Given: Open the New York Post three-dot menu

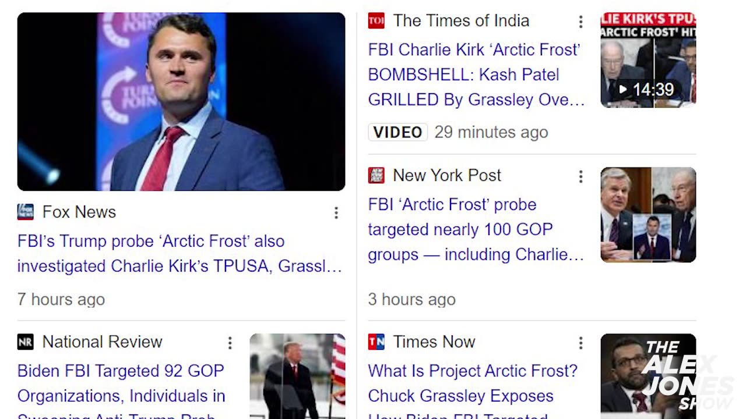Looking at the screenshot, I should click(580, 176).
